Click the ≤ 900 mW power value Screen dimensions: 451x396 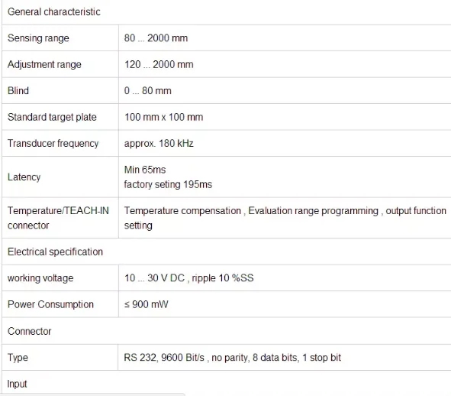146,304
